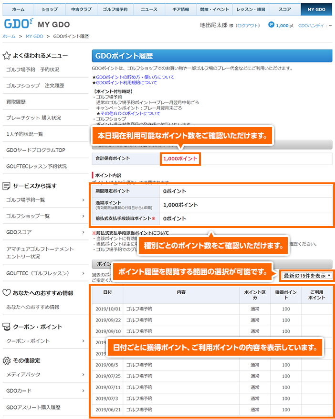Click the document icon beside サービスから探す

coord(6,186)
